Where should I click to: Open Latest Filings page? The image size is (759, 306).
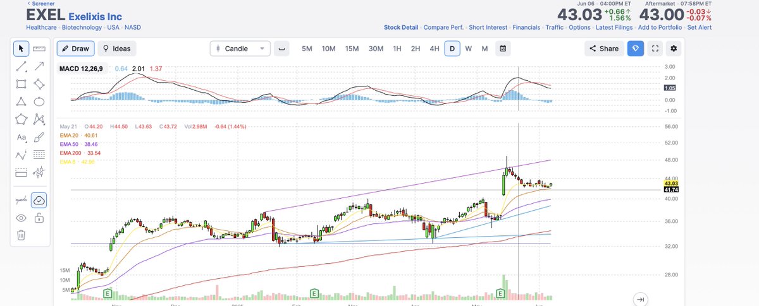tap(614, 28)
